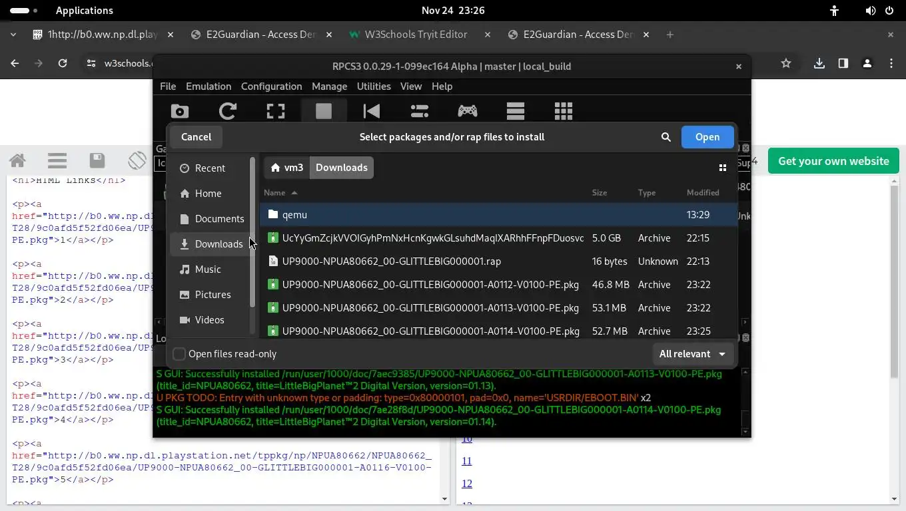Select the A0114-V0100-PE.pkg file
Viewport: 906px width, 511px height.
click(498, 331)
